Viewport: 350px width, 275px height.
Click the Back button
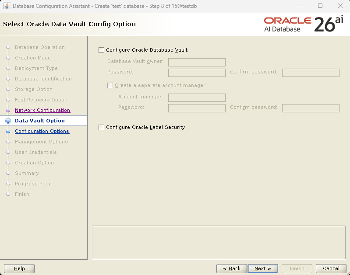pyautogui.click(x=232, y=268)
